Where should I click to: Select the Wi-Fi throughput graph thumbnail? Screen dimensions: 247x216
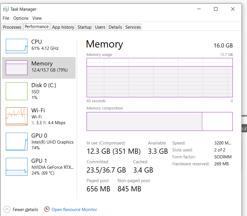[x=17, y=116]
